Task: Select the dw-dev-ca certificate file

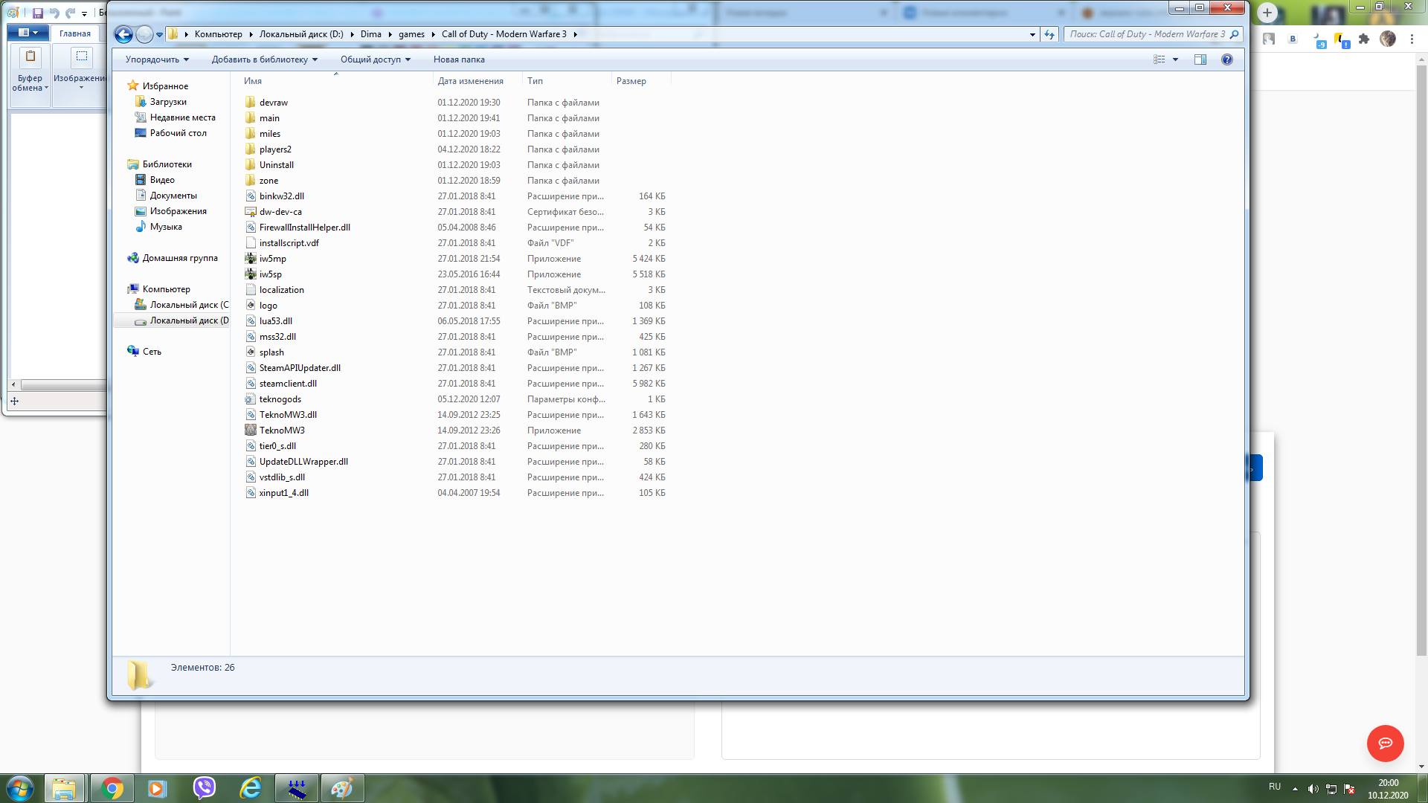Action: (x=280, y=212)
